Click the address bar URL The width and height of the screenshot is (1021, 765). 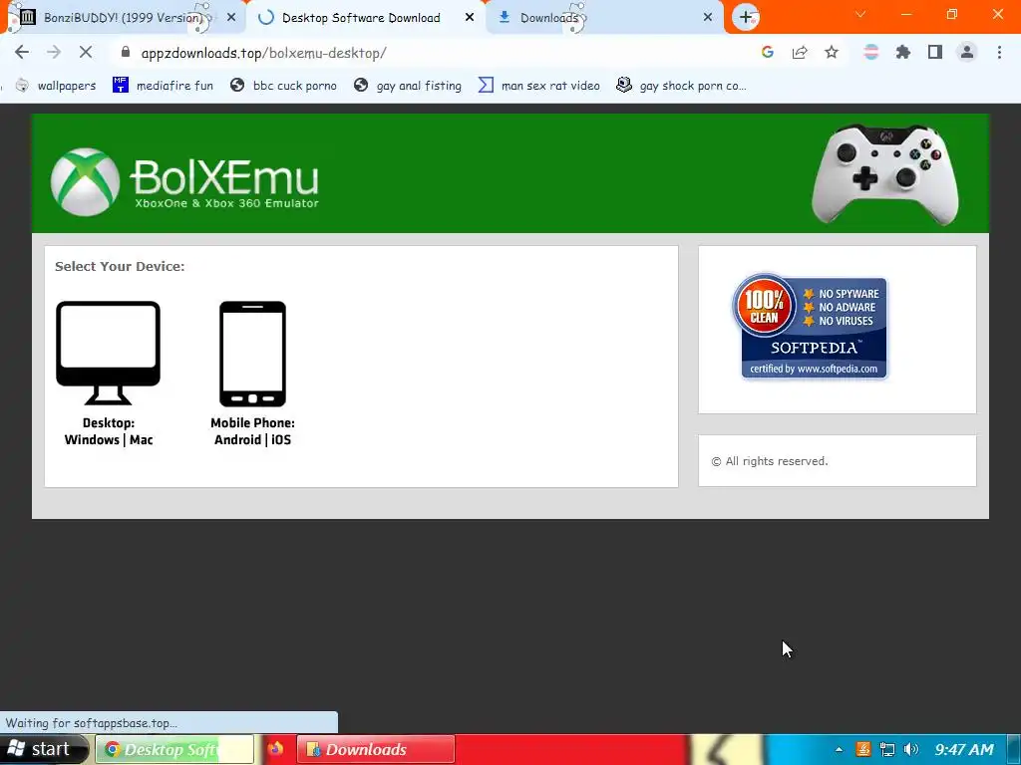click(263, 53)
